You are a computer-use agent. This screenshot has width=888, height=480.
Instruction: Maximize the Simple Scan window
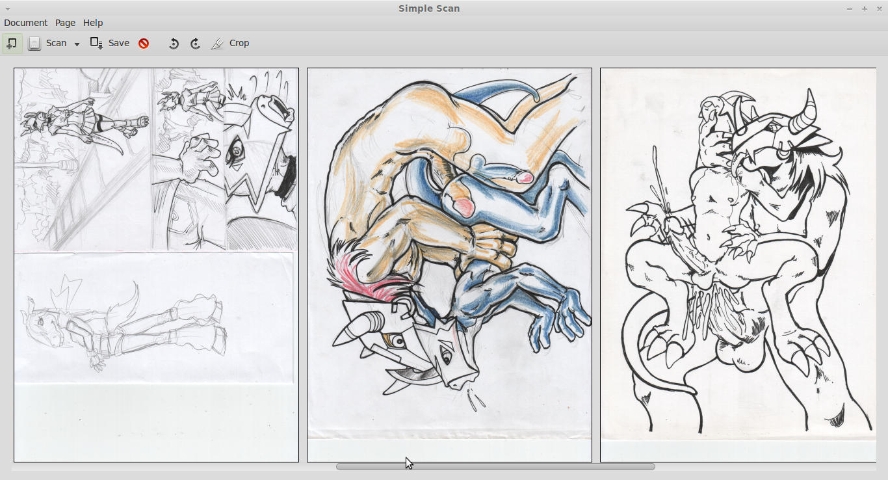[865, 9]
